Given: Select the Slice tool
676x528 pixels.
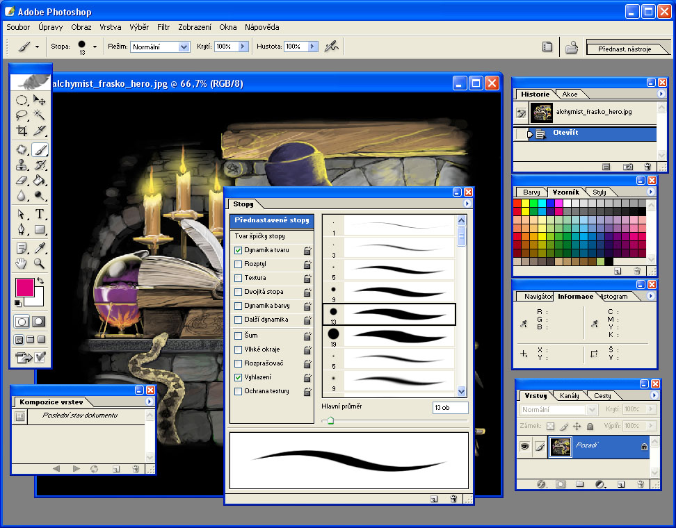Looking at the screenshot, I should (40, 130).
